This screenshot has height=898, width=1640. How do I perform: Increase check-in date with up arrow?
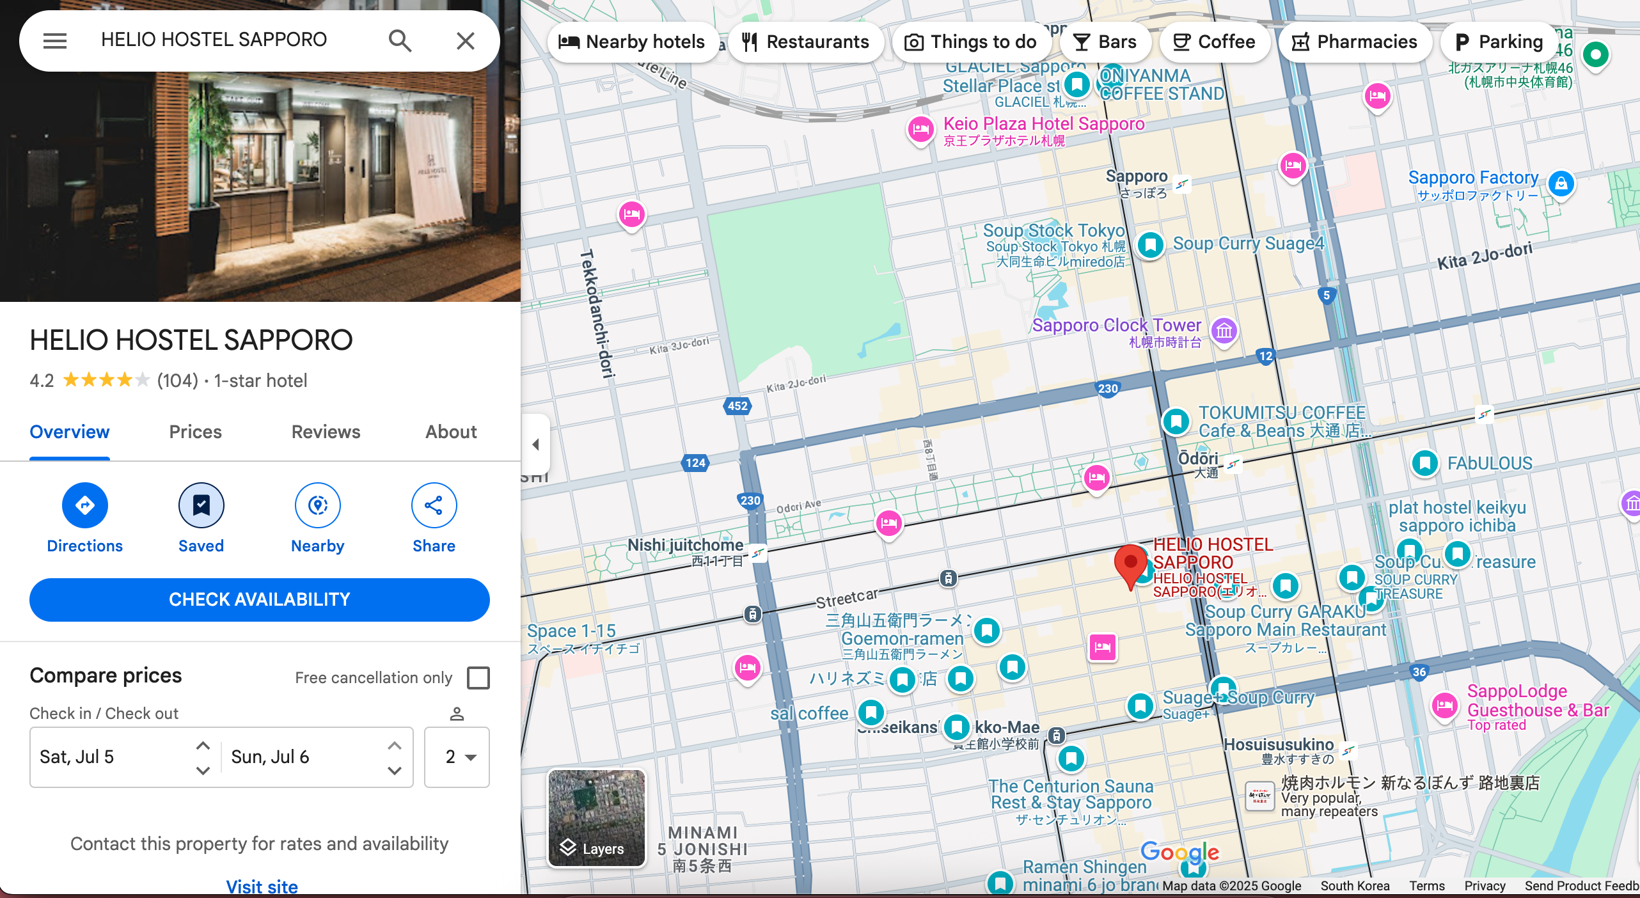[203, 746]
